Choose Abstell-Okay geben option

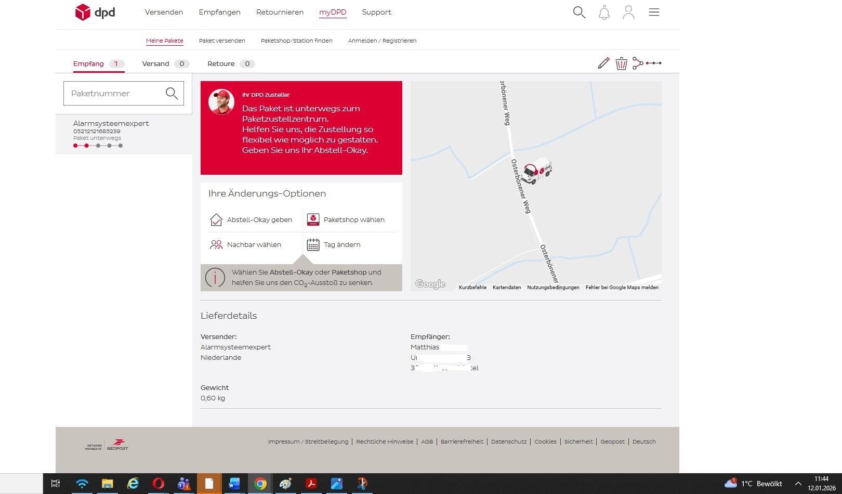click(x=251, y=220)
